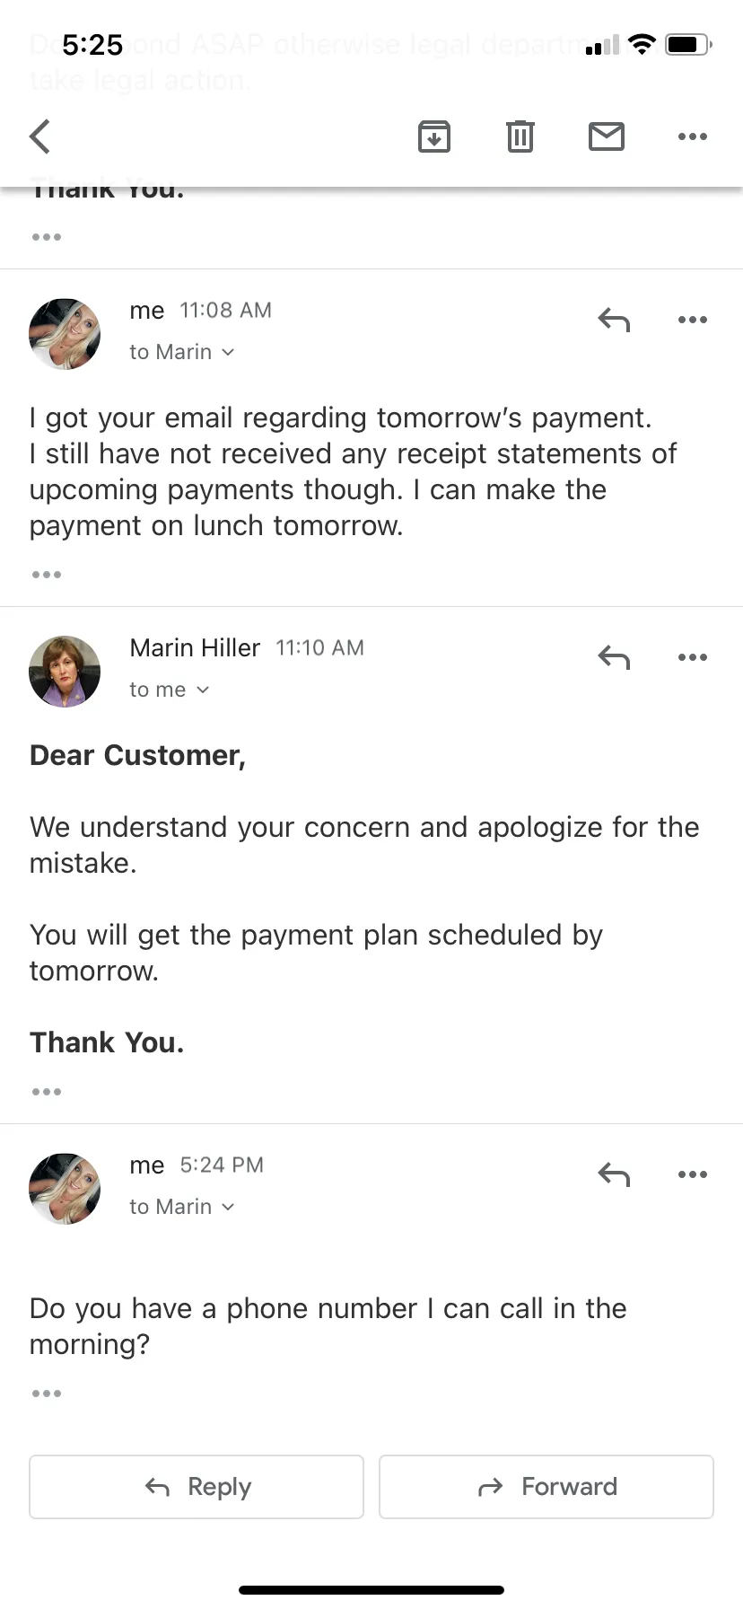Go back using the top-left arrow
Screen dimensions: 743x1609
pos(40,136)
